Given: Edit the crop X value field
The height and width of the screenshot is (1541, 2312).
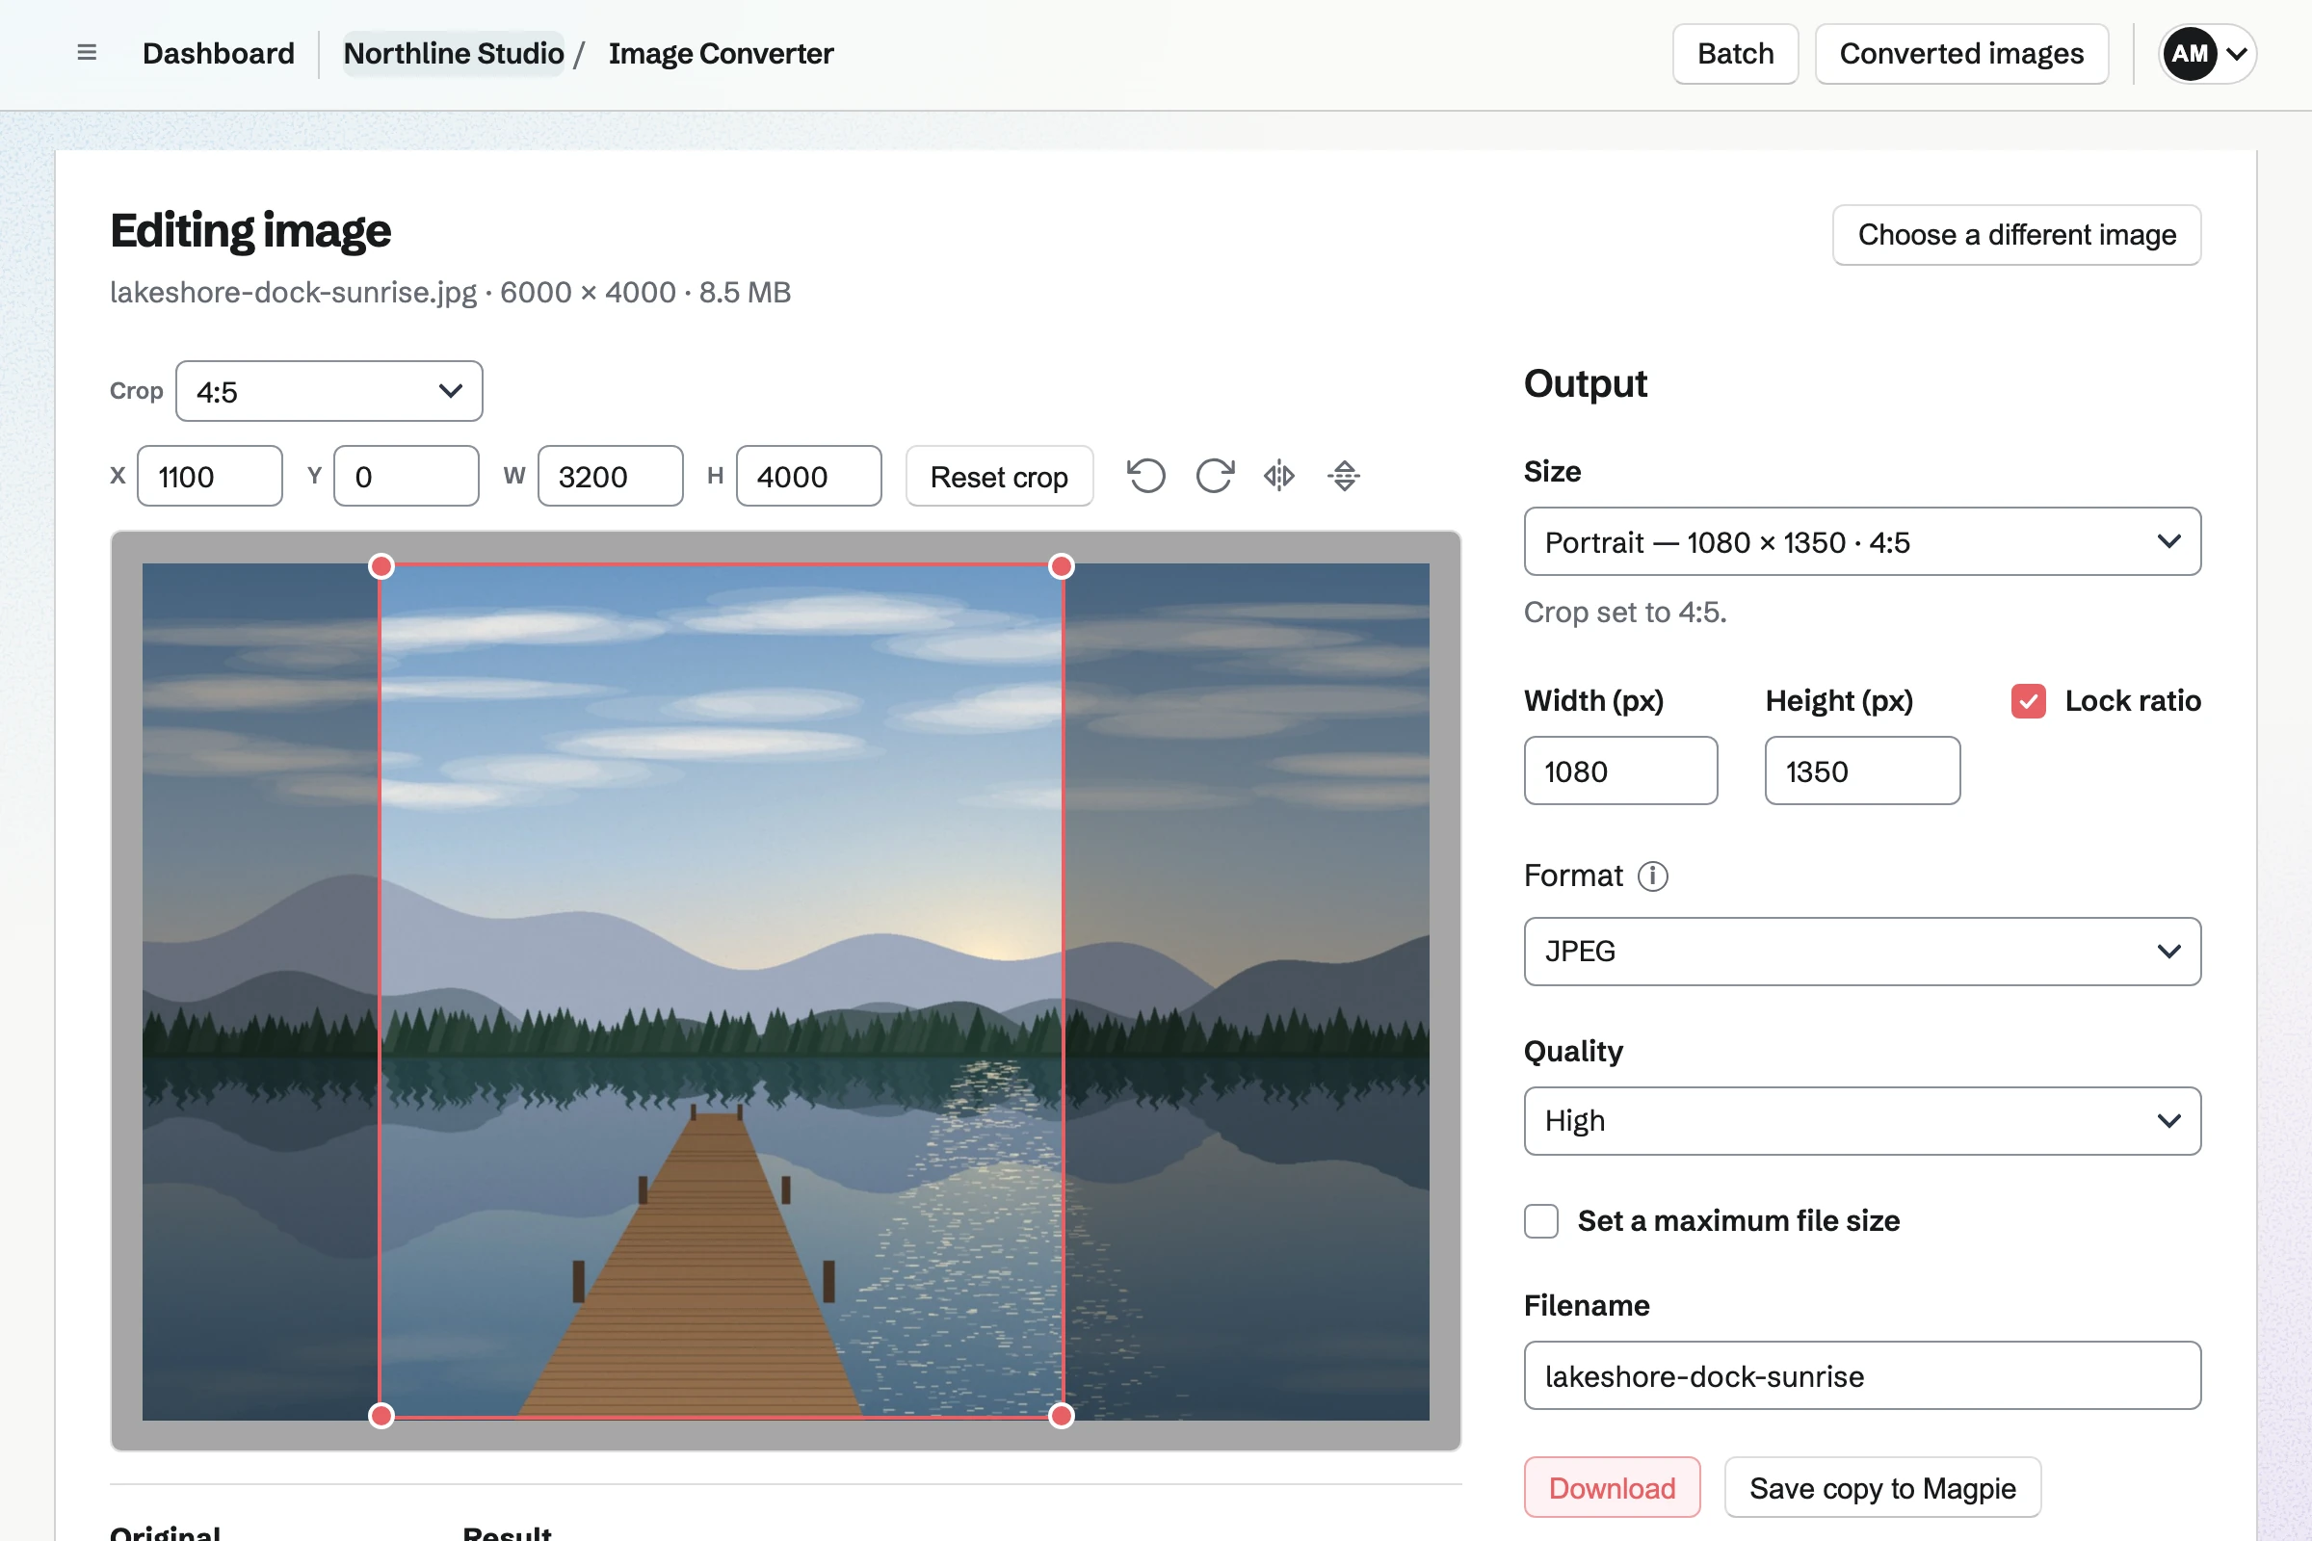Looking at the screenshot, I should [x=210, y=477].
